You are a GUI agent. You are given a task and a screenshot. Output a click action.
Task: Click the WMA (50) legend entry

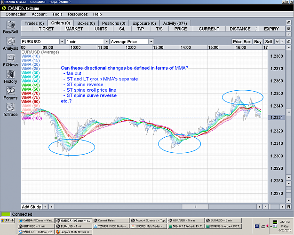31,89
